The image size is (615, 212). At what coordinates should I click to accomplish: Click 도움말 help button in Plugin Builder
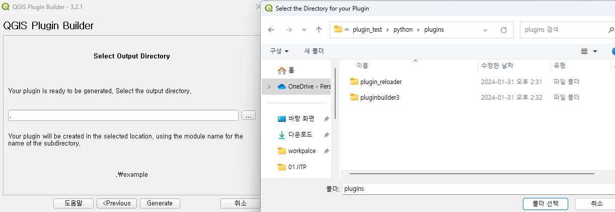(73, 203)
